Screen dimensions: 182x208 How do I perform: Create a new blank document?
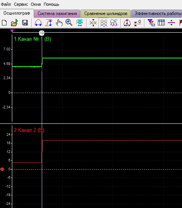pos(4,23)
